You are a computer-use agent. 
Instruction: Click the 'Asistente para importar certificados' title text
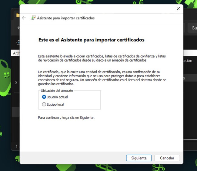pyautogui.click(x=66, y=18)
